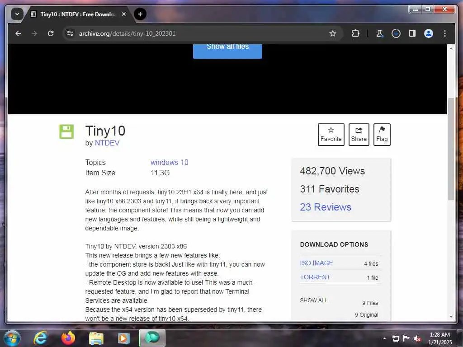463x347 pixels.
Task: Open the clock showing 1:28 AM
Action: [439, 338]
